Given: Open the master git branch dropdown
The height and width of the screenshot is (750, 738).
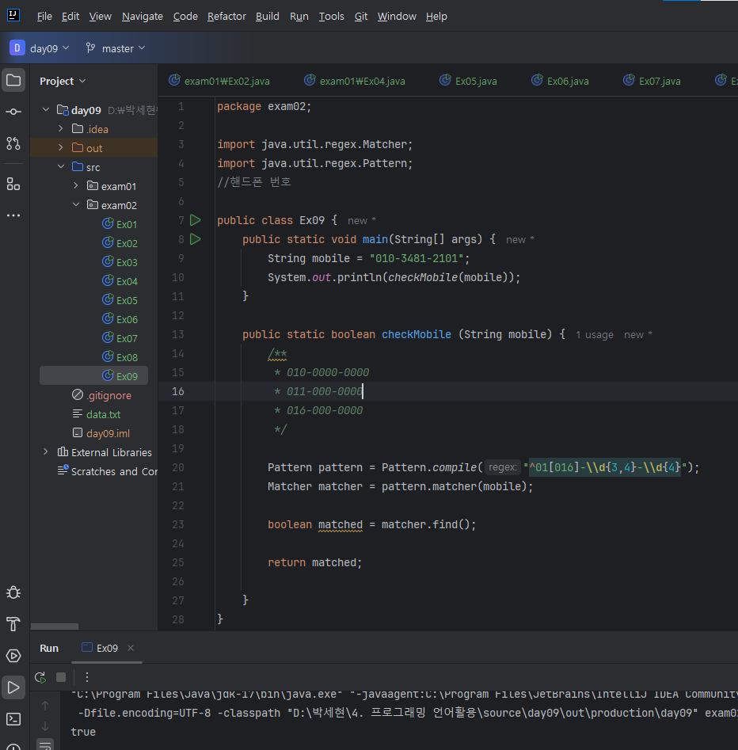Looking at the screenshot, I should point(116,48).
